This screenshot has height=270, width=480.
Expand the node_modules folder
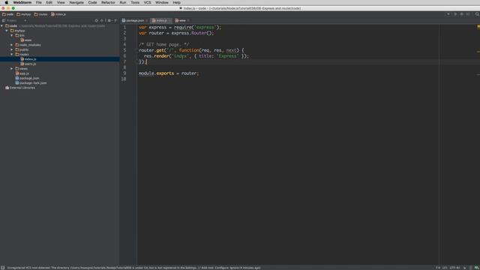click(x=12, y=45)
